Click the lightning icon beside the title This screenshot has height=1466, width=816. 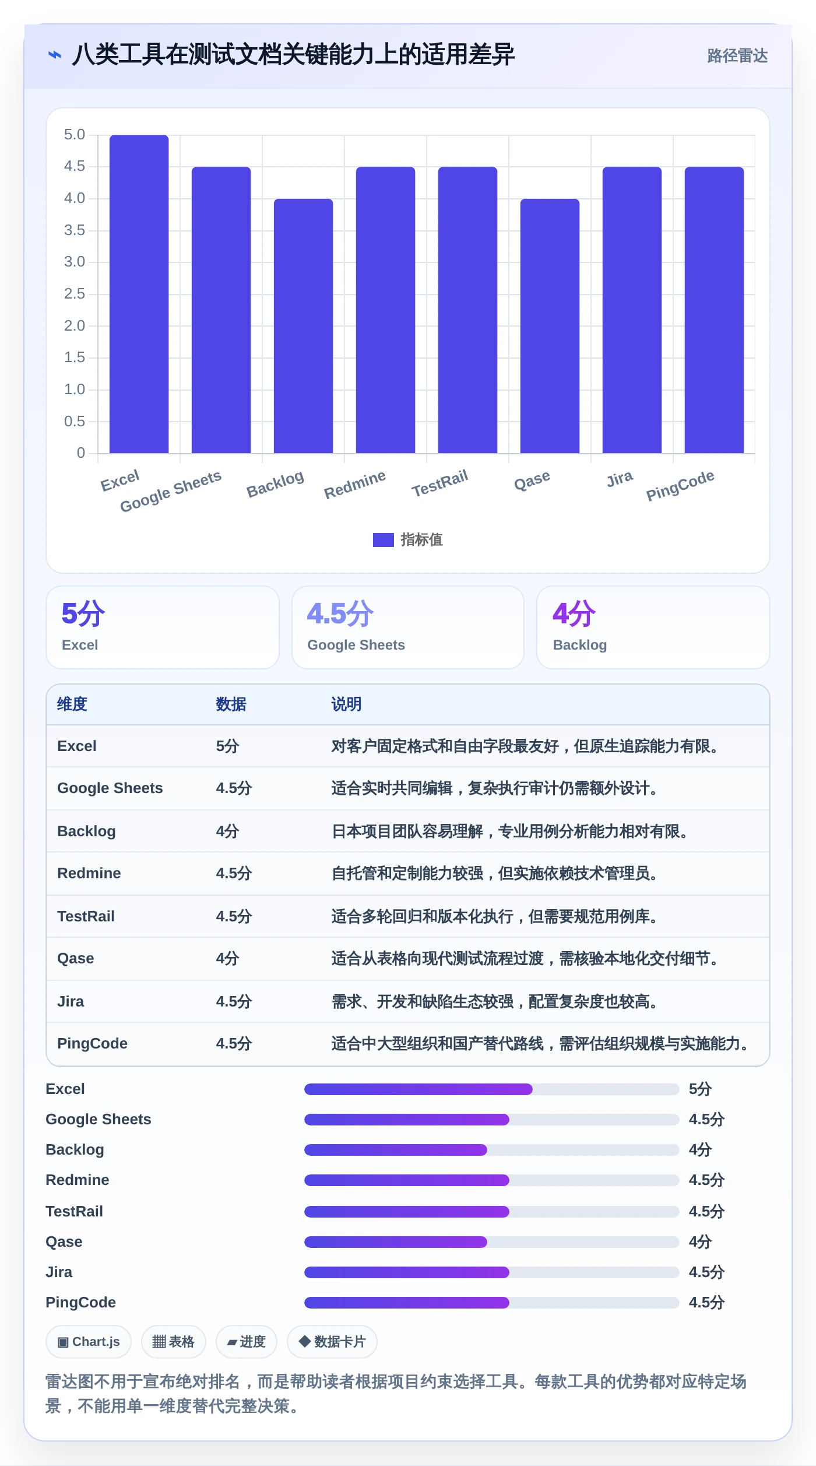pyautogui.click(x=55, y=55)
